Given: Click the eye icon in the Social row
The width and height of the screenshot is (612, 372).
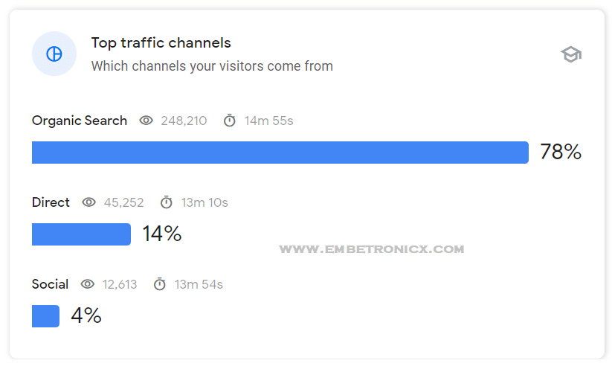Looking at the screenshot, I should coord(88,284).
